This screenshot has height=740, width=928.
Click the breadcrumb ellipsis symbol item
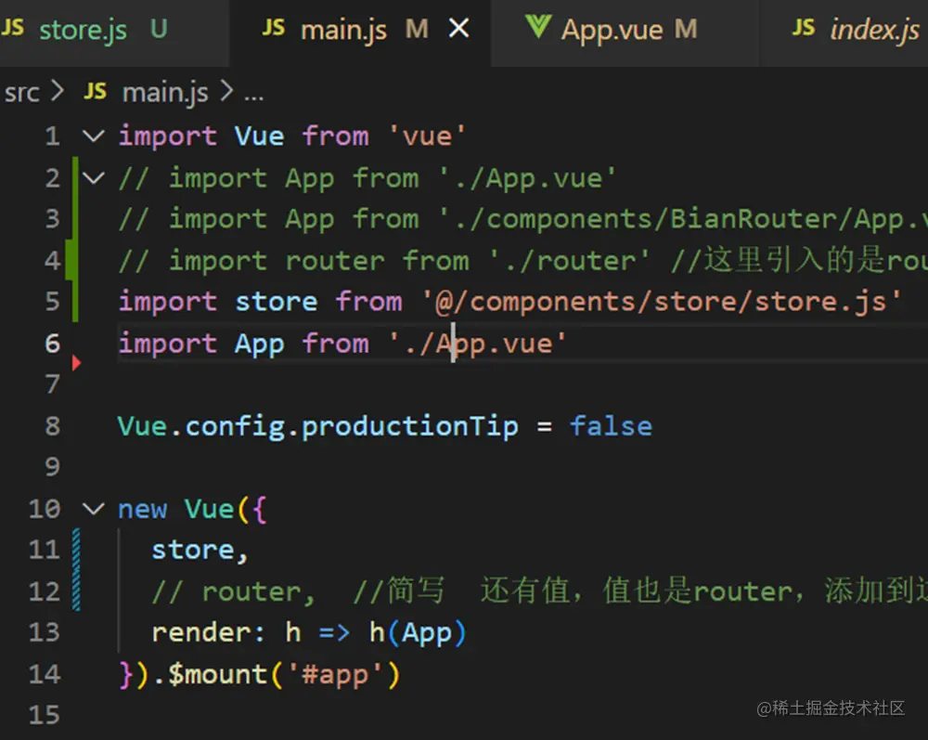click(253, 93)
